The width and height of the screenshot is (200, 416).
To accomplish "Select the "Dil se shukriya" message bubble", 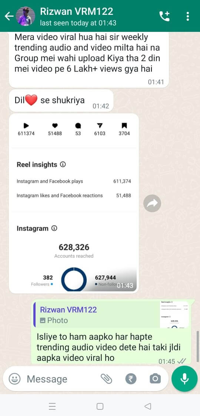I will tap(61, 100).
